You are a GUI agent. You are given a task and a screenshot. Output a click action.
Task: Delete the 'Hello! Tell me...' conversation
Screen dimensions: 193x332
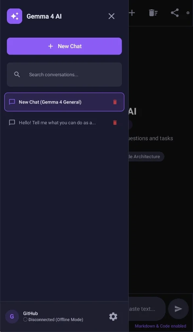pyautogui.click(x=115, y=123)
